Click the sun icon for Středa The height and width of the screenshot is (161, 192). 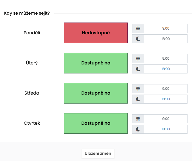[x=138, y=89]
